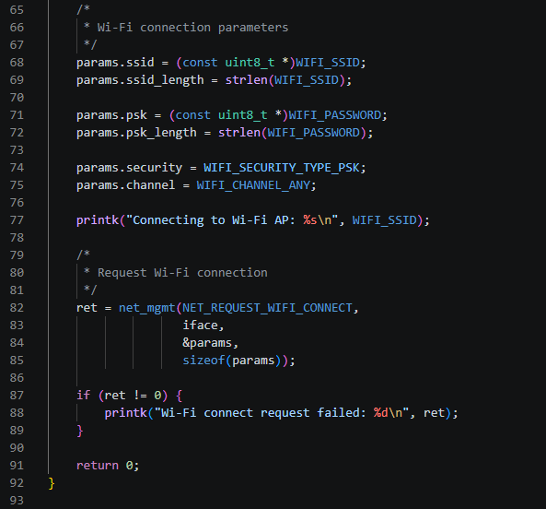
Task: Click 'ret' variable on line 82
Action: 87,308
